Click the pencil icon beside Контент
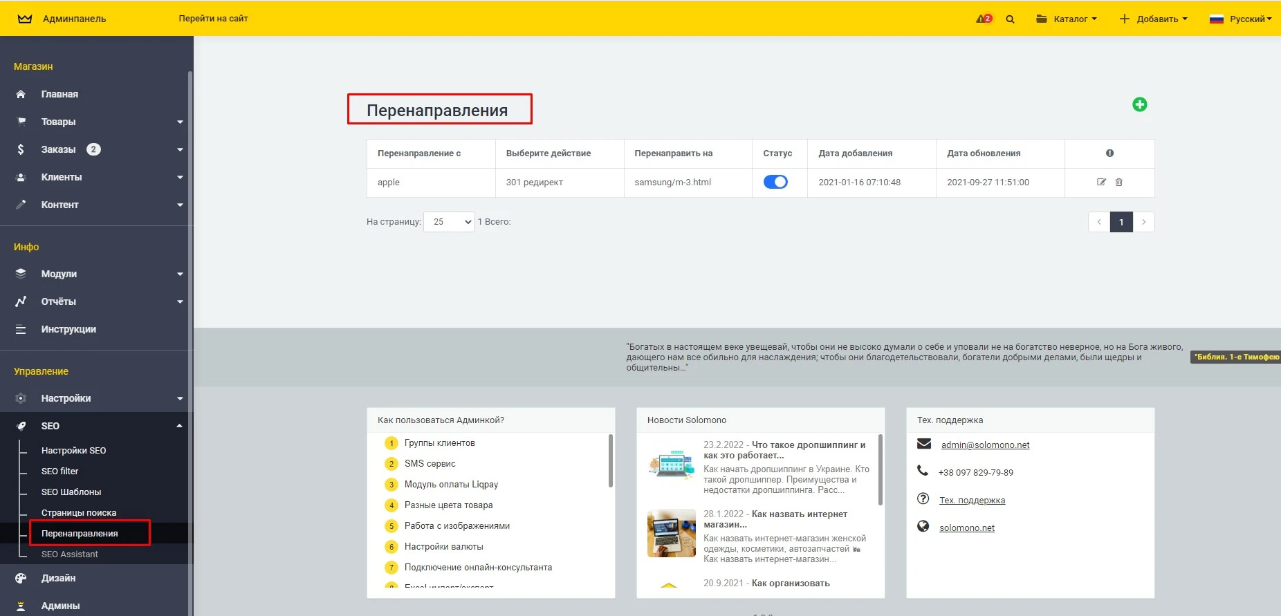Image resolution: width=1281 pixels, height=616 pixels. tap(21, 205)
